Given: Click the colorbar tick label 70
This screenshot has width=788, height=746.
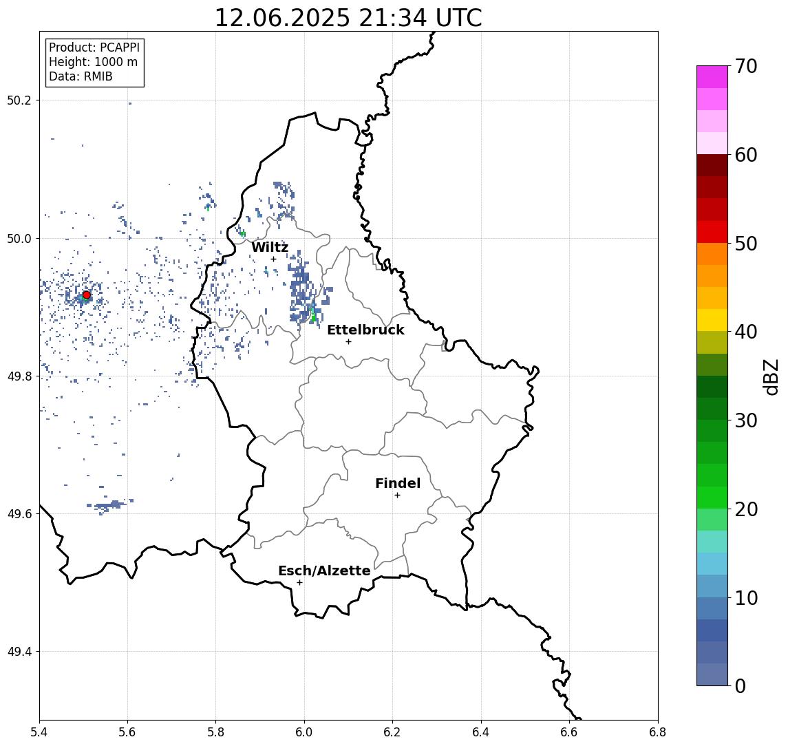Looking at the screenshot, I should click(746, 66).
